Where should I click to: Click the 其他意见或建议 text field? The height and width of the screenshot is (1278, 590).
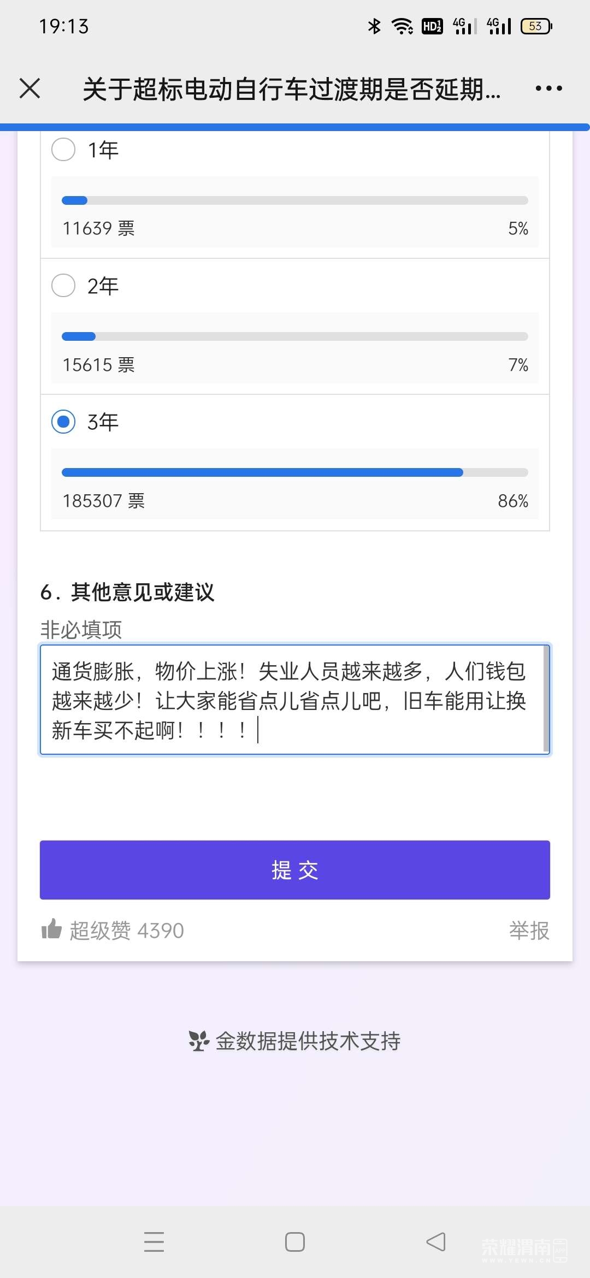coord(290,700)
